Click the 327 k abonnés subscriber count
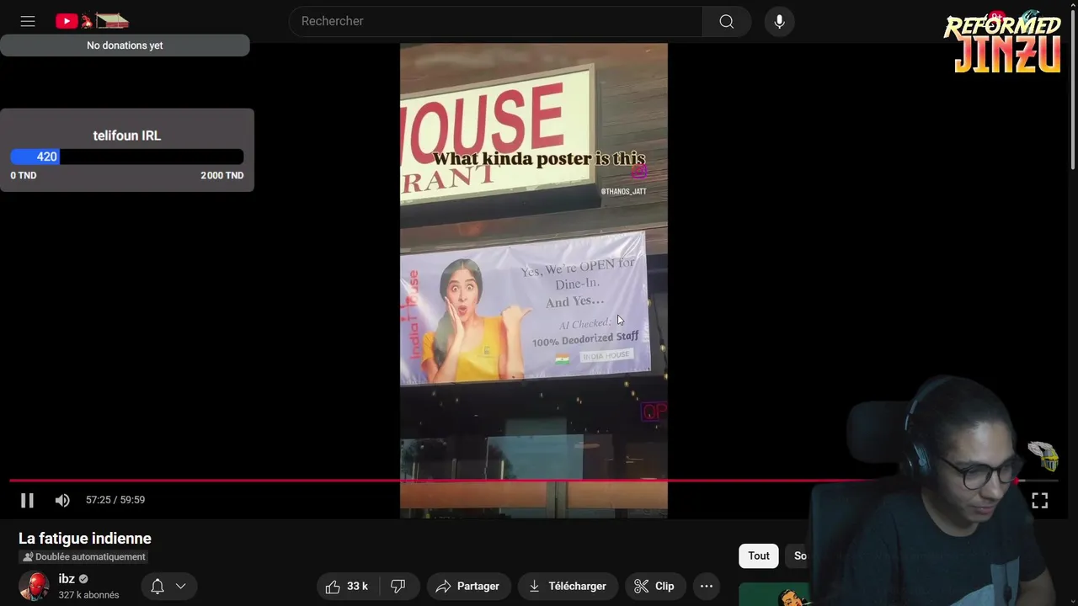The image size is (1078, 606). tap(88, 595)
